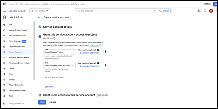Select Service Accounts in sidebar
This screenshot has height=109, width=218.
17,52
